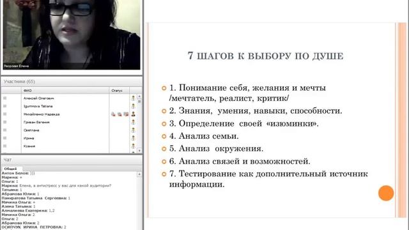Click the person icon for Алексей Олегович
409x230 pixels.
point(134,98)
